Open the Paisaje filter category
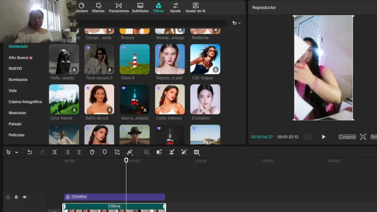The height and width of the screenshot is (212, 377). (x=15, y=124)
